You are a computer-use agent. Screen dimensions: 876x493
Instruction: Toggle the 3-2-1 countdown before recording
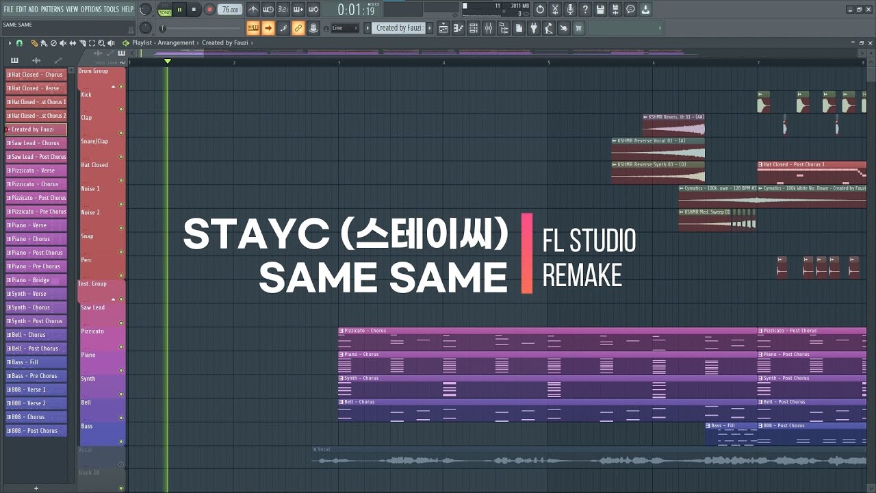(283, 10)
